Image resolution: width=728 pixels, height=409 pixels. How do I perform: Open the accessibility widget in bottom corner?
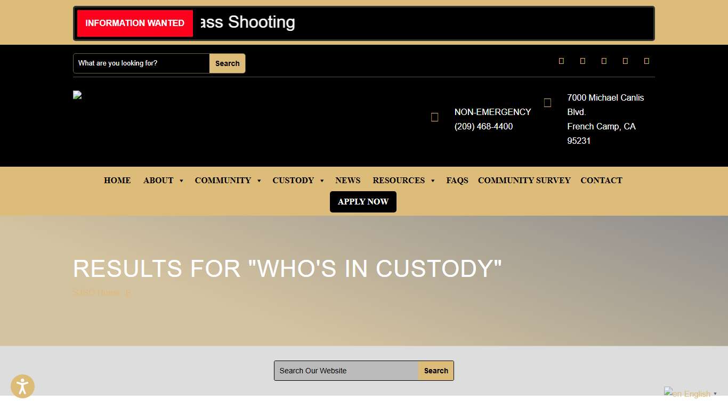point(22,386)
